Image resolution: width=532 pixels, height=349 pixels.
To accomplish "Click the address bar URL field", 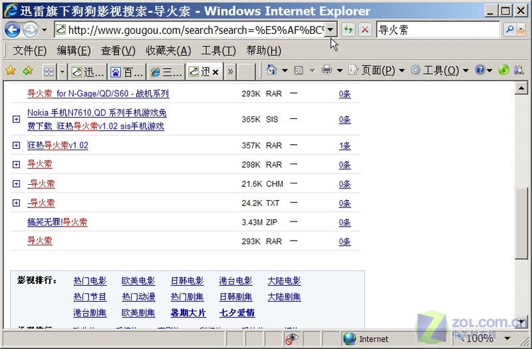I will pos(190,30).
